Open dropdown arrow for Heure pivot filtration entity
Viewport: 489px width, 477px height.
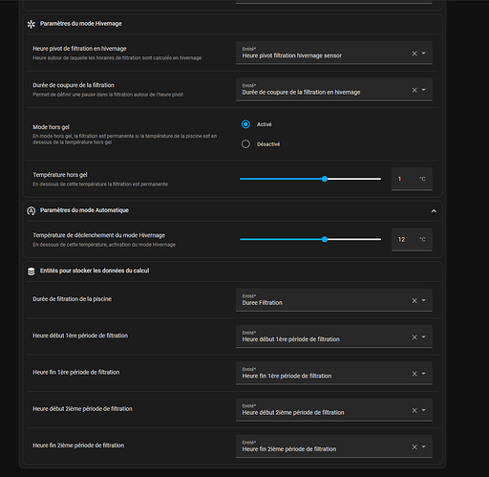click(x=424, y=54)
